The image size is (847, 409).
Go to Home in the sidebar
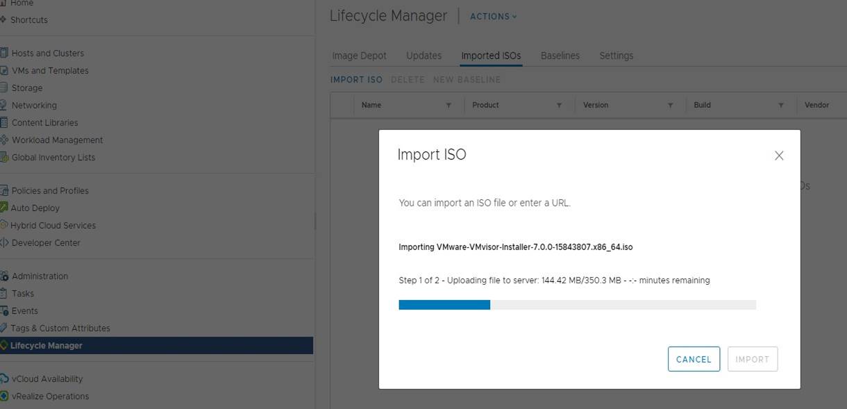tap(22, 3)
